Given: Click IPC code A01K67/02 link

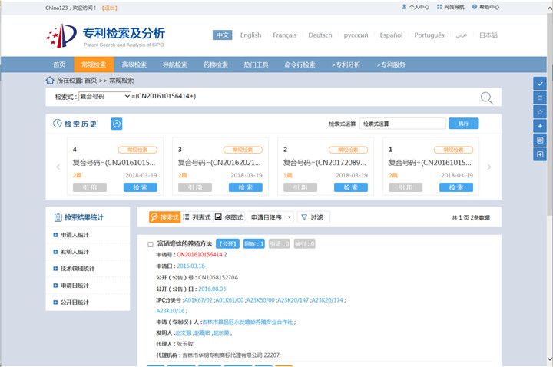Looking at the screenshot, I should coord(198,300).
